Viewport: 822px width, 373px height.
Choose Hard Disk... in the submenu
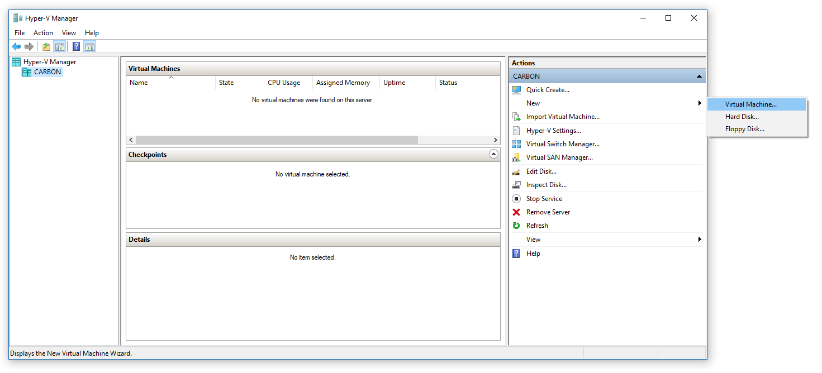click(742, 117)
